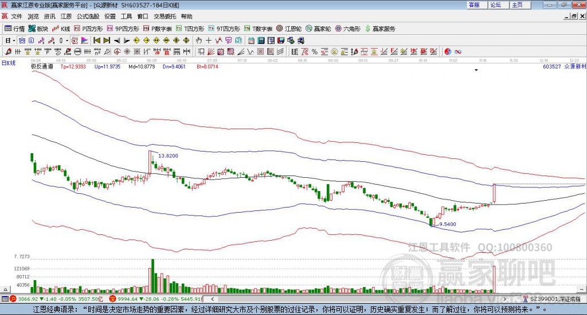Open the P四方形 tool

click(88, 29)
